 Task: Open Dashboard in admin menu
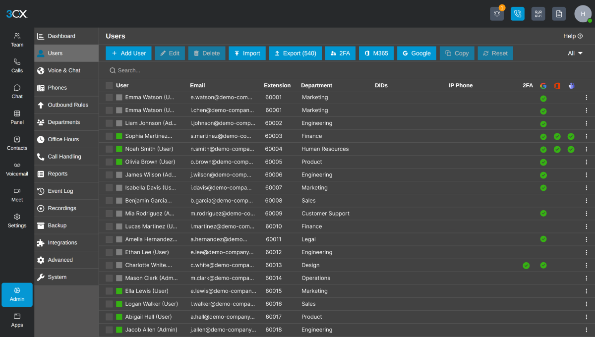point(66,36)
